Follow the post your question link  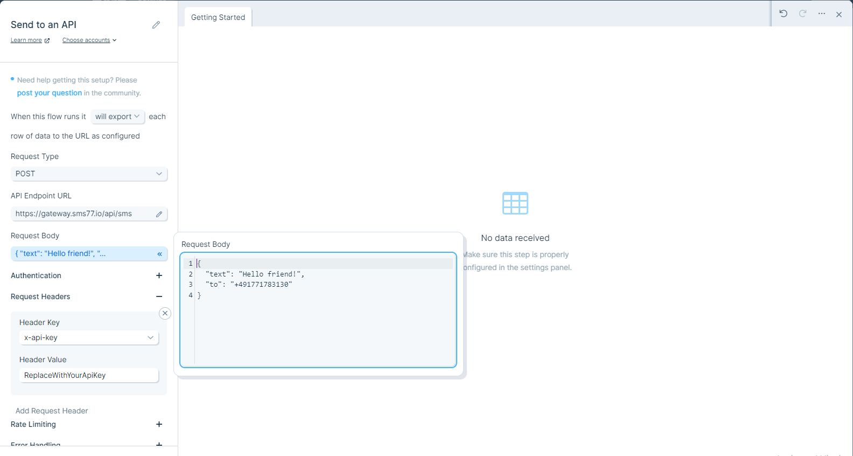click(x=50, y=93)
